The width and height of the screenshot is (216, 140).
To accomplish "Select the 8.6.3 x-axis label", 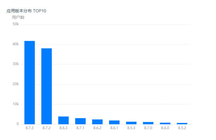I will (x=64, y=128).
